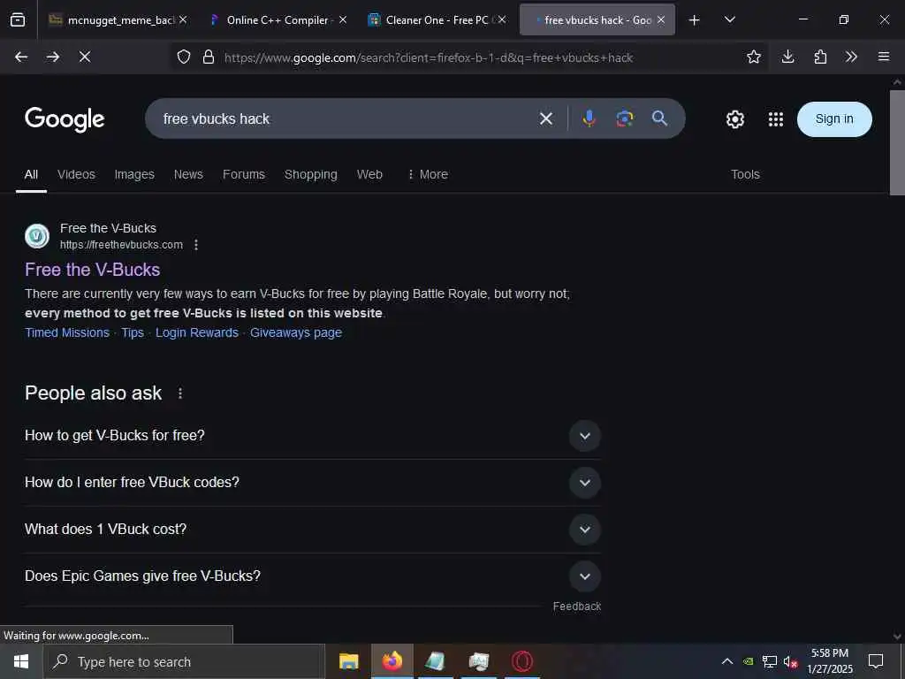Screen dimensions: 905x679
Task: Open search Tools options
Action: click(x=745, y=174)
